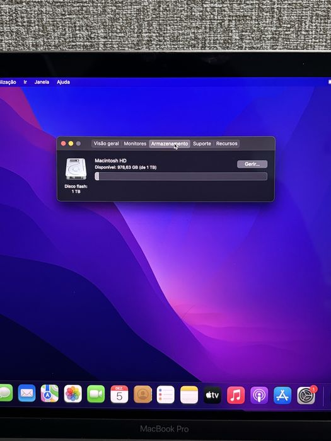Open the App Store in the Dock
This screenshot has height=441, width=331.
[282, 396]
